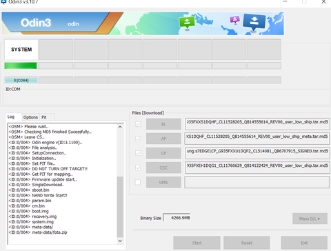This screenshot has height=251, width=331.
Task: Toggle the BL file checkbox
Action: [x=138, y=124]
